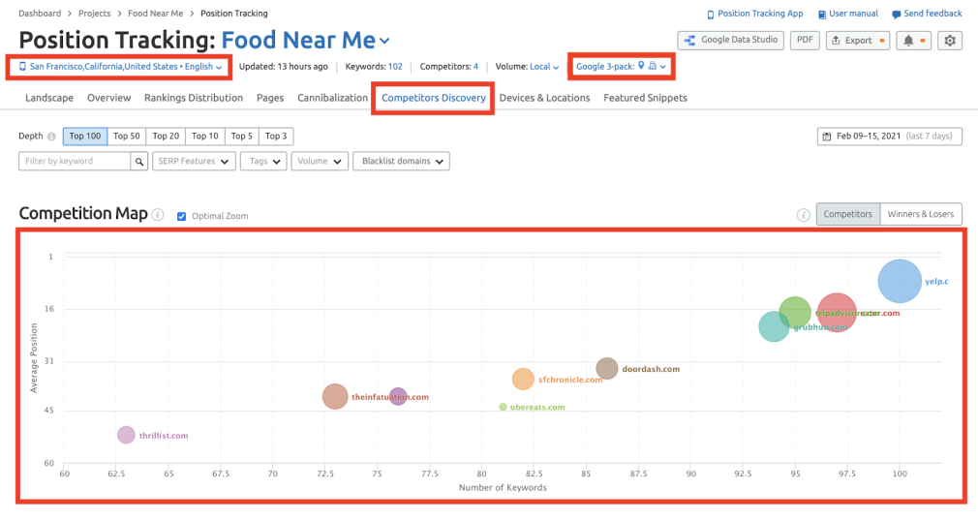This screenshot has width=978, height=520.
Task: Open Tags filter dropdown
Action: 263,162
